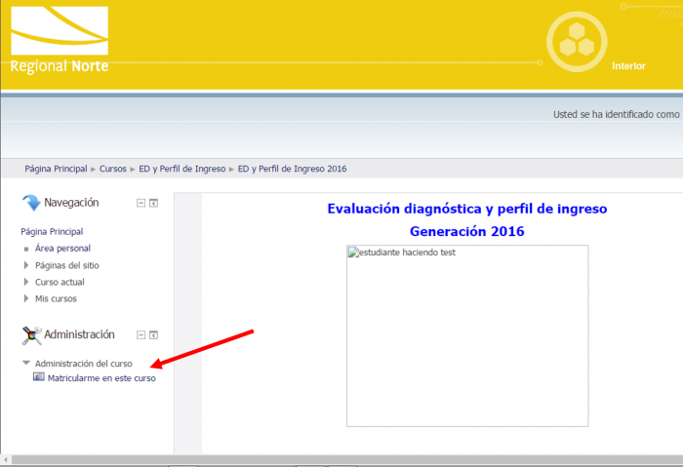The image size is (683, 467).
Task: Dock the Navegación block to the side
Action: 153,203
